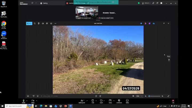This screenshot has height=108, width=192.
Task: Click the print icon in Photos toolbar
Action: click(x=43, y=23)
